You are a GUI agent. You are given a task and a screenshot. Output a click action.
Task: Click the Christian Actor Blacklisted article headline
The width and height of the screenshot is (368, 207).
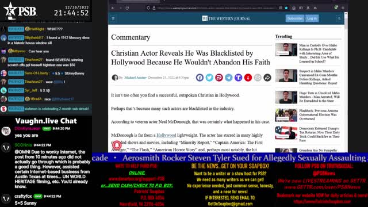click(190, 57)
